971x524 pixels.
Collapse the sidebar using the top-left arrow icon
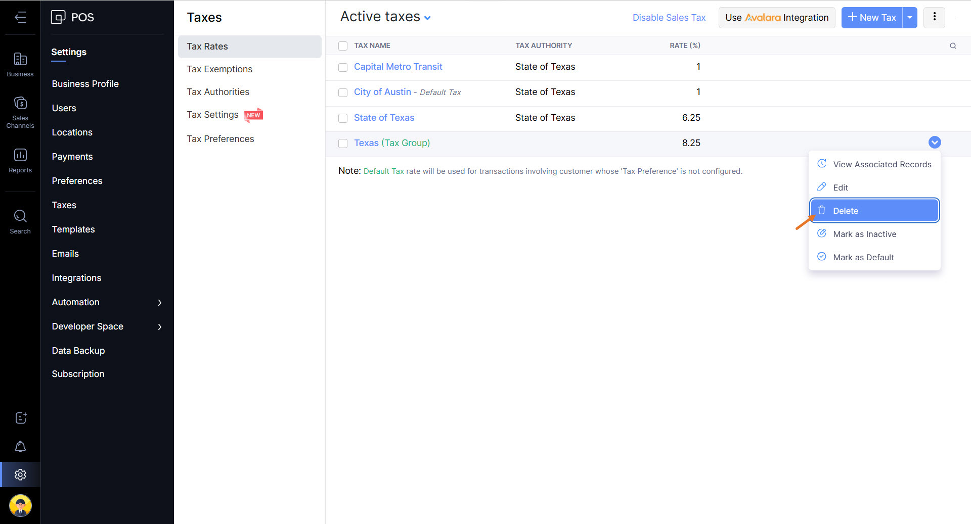20,17
